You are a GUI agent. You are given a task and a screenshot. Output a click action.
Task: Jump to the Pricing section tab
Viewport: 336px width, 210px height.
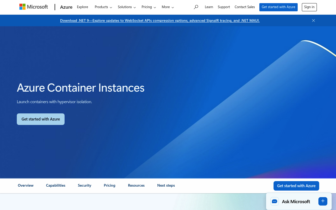[109, 185]
